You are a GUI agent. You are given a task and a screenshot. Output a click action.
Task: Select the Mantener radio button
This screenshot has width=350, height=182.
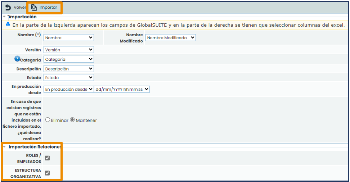tap(72, 120)
